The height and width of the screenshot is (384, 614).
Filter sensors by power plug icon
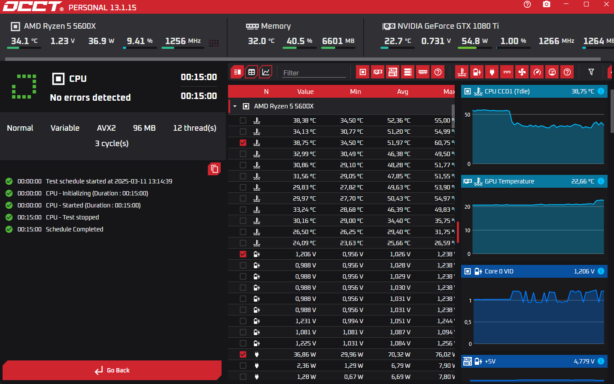pyautogui.click(x=492, y=72)
